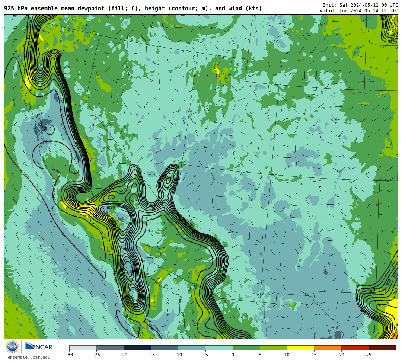Image resolution: width=402 pixels, height=362 pixels.
Task: Click the 5 to 10 lime swatch
Action: pos(273,347)
